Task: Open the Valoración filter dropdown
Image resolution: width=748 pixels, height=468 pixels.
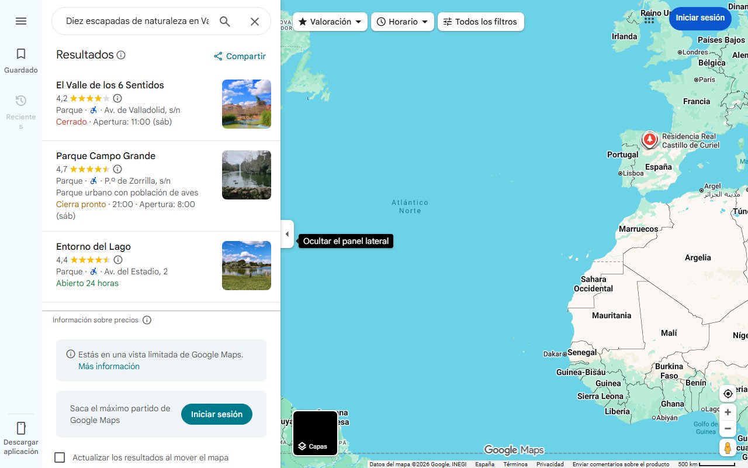Action: pos(330,21)
